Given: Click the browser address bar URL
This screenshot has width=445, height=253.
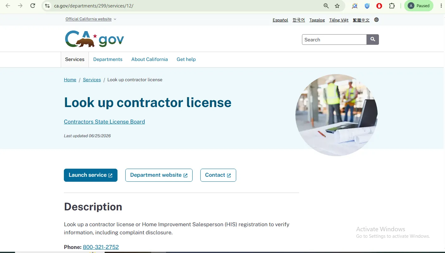Looking at the screenshot, I should (94, 6).
